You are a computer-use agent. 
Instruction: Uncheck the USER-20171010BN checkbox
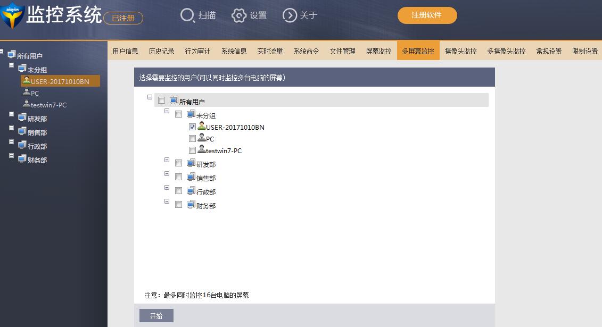tap(192, 127)
